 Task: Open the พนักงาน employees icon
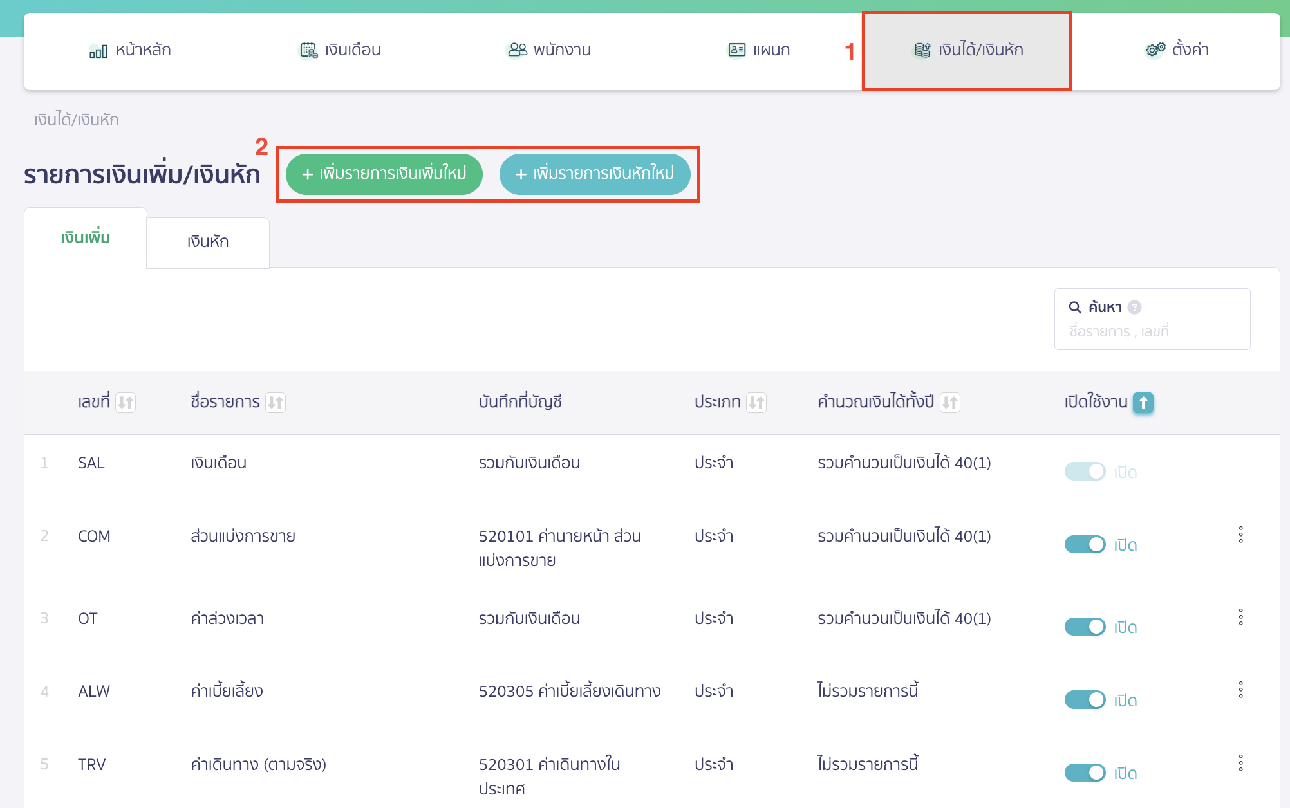click(x=516, y=50)
